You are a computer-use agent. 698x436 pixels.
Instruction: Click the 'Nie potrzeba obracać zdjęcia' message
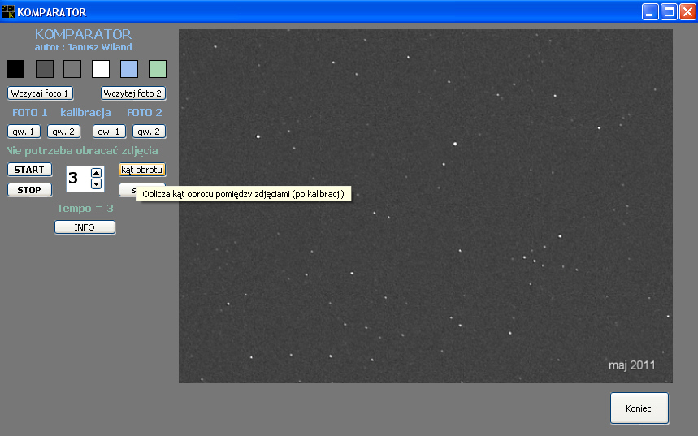click(x=82, y=151)
